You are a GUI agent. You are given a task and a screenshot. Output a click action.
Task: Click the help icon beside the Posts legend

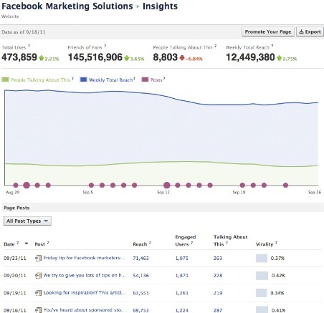coord(164,78)
